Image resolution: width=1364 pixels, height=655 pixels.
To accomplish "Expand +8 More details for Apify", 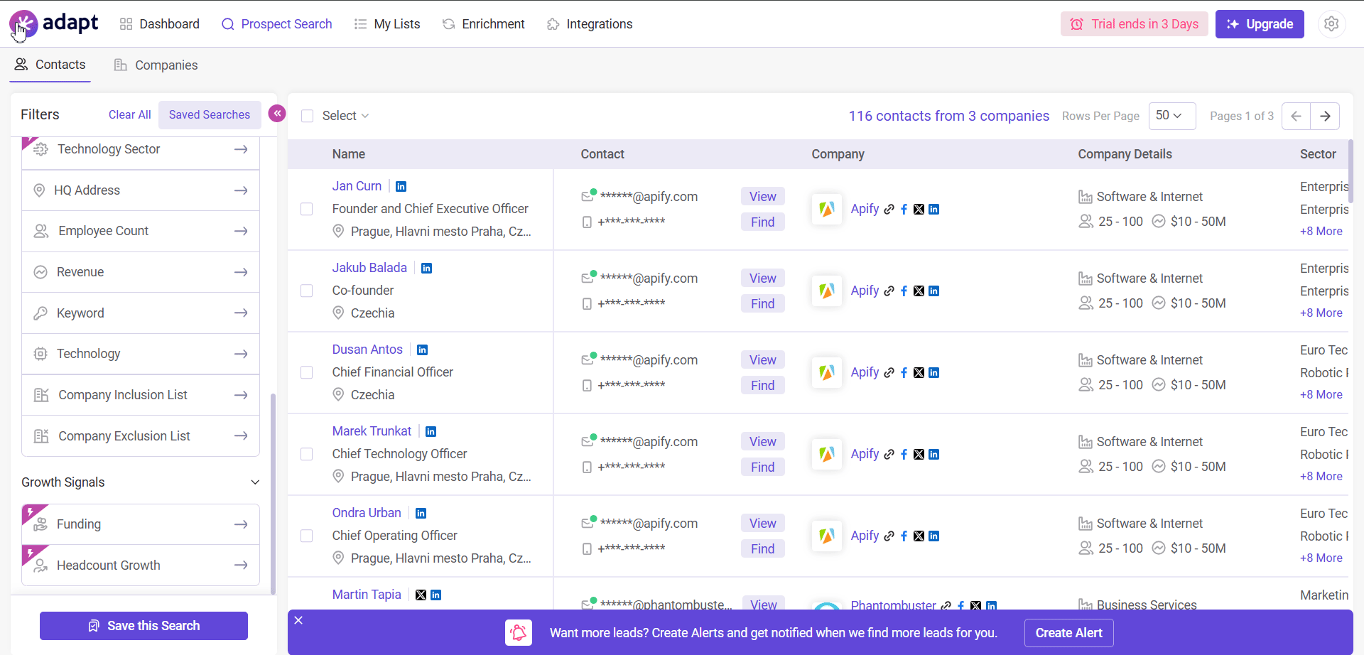I will point(1321,231).
